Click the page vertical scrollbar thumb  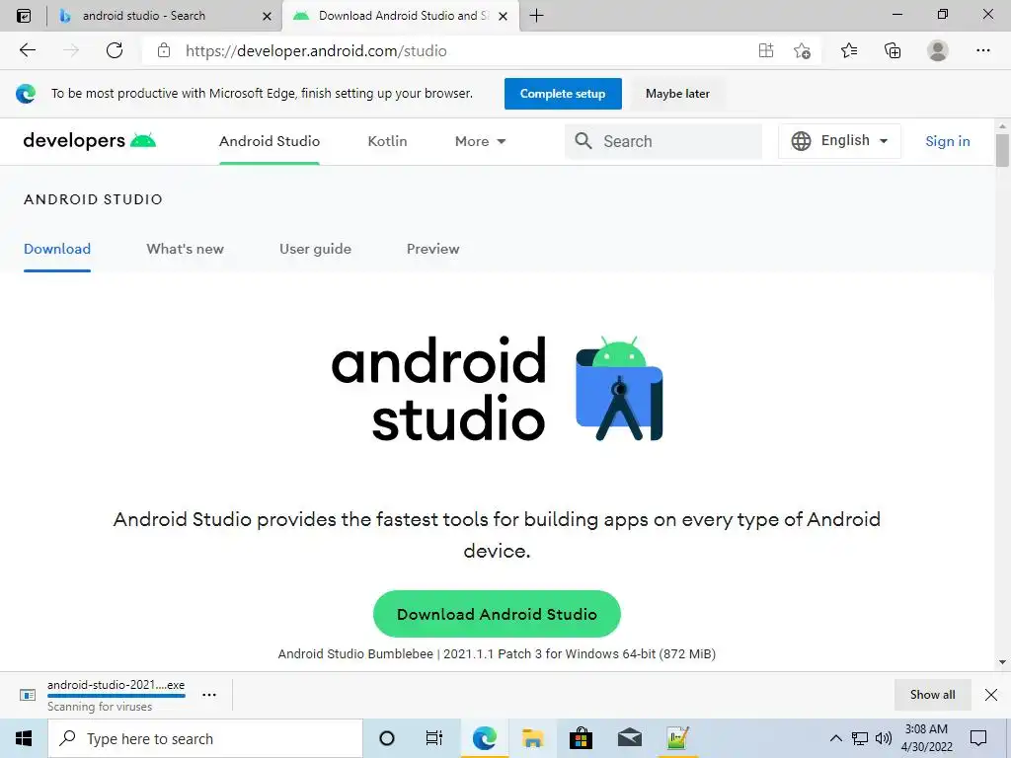coord(1002,150)
